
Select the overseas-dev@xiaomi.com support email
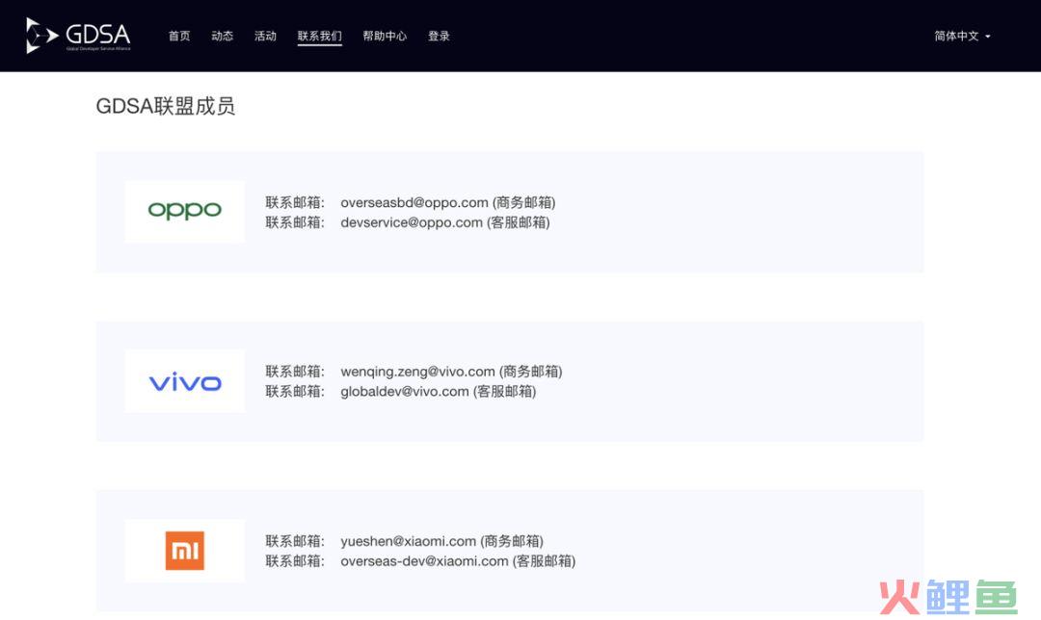coord(424,561)
